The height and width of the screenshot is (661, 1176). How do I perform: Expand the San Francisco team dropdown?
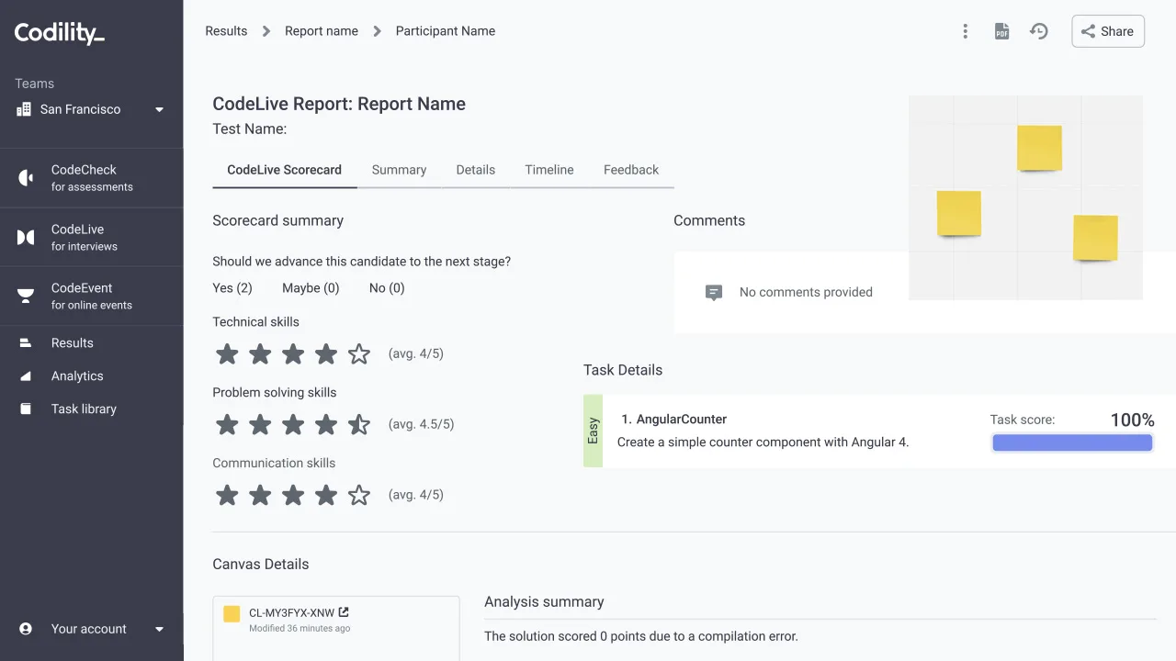[x=159, y=109]
